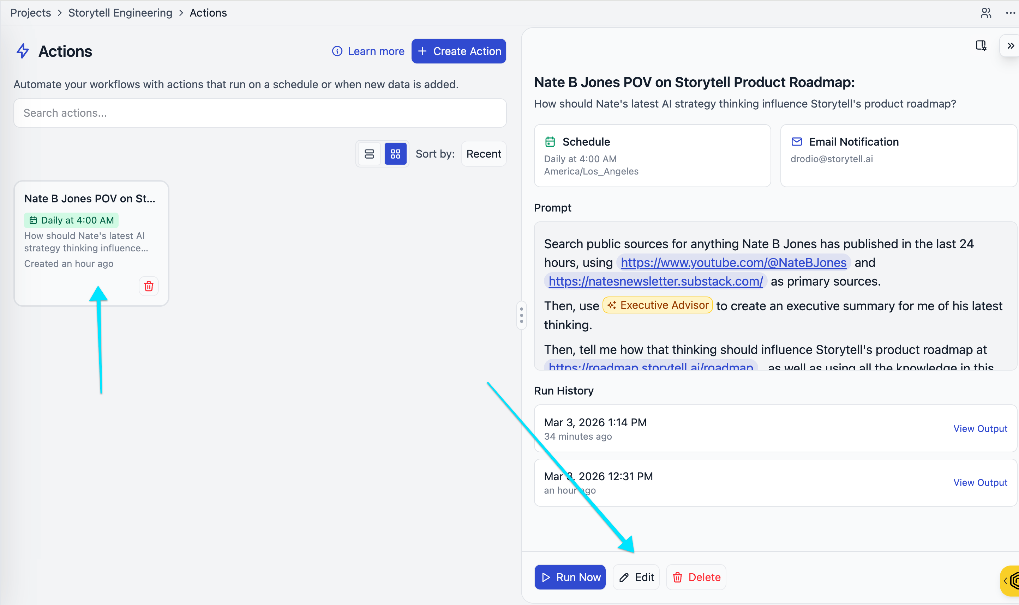Click the Run Now button
1019x605 pixels.
(x=570, y=577)
